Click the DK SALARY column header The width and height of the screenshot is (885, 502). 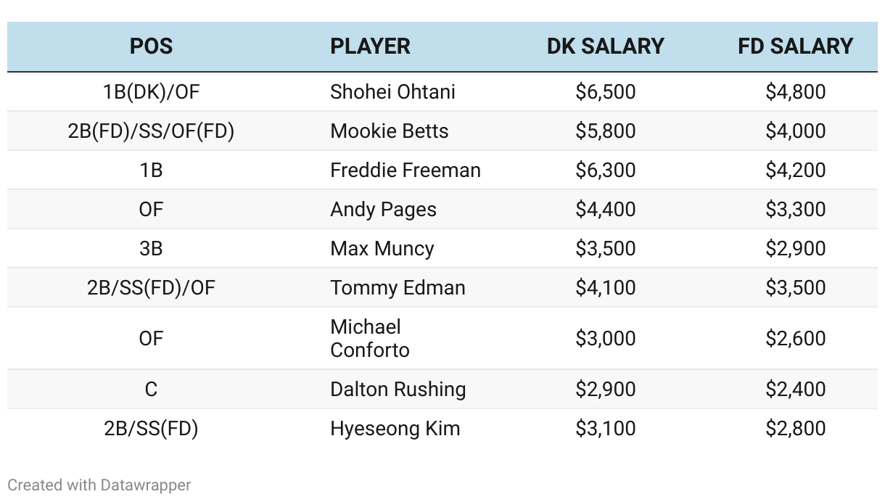[605, 46]
